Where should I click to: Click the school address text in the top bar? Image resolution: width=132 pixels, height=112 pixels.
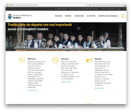[85, 9]
